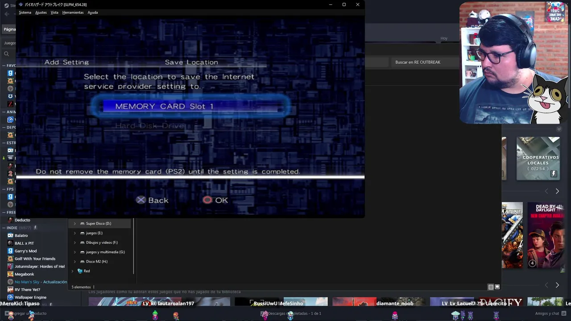Click the Steam library search magnifier icon
Screen dimensions: 571x321
coord(6,54)
